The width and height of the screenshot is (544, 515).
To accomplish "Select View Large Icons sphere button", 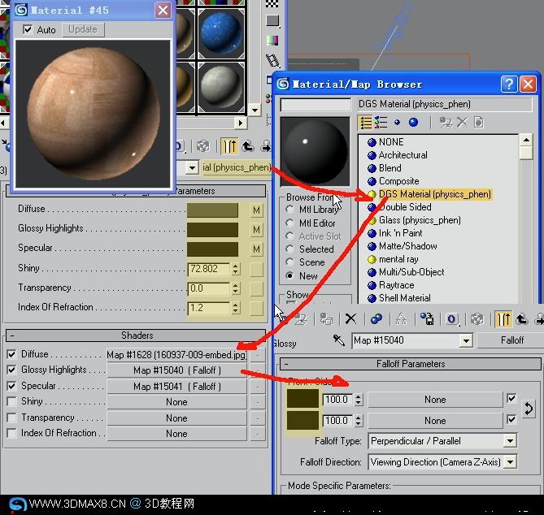I will pos(413,123).
